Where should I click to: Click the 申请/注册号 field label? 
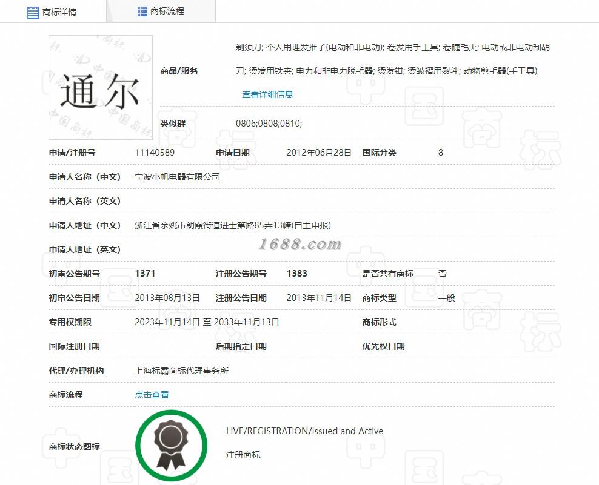tap(72, 153)
